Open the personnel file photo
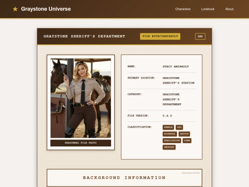 click(x=81, y=98)
